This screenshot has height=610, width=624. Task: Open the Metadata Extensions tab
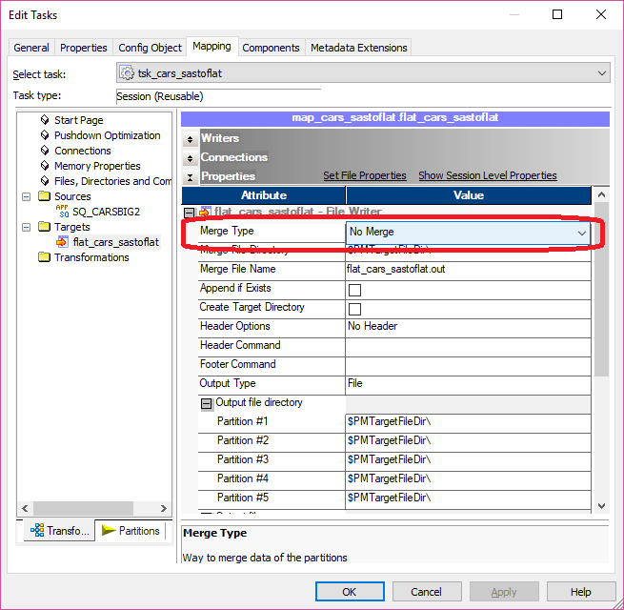click(358, 48)
